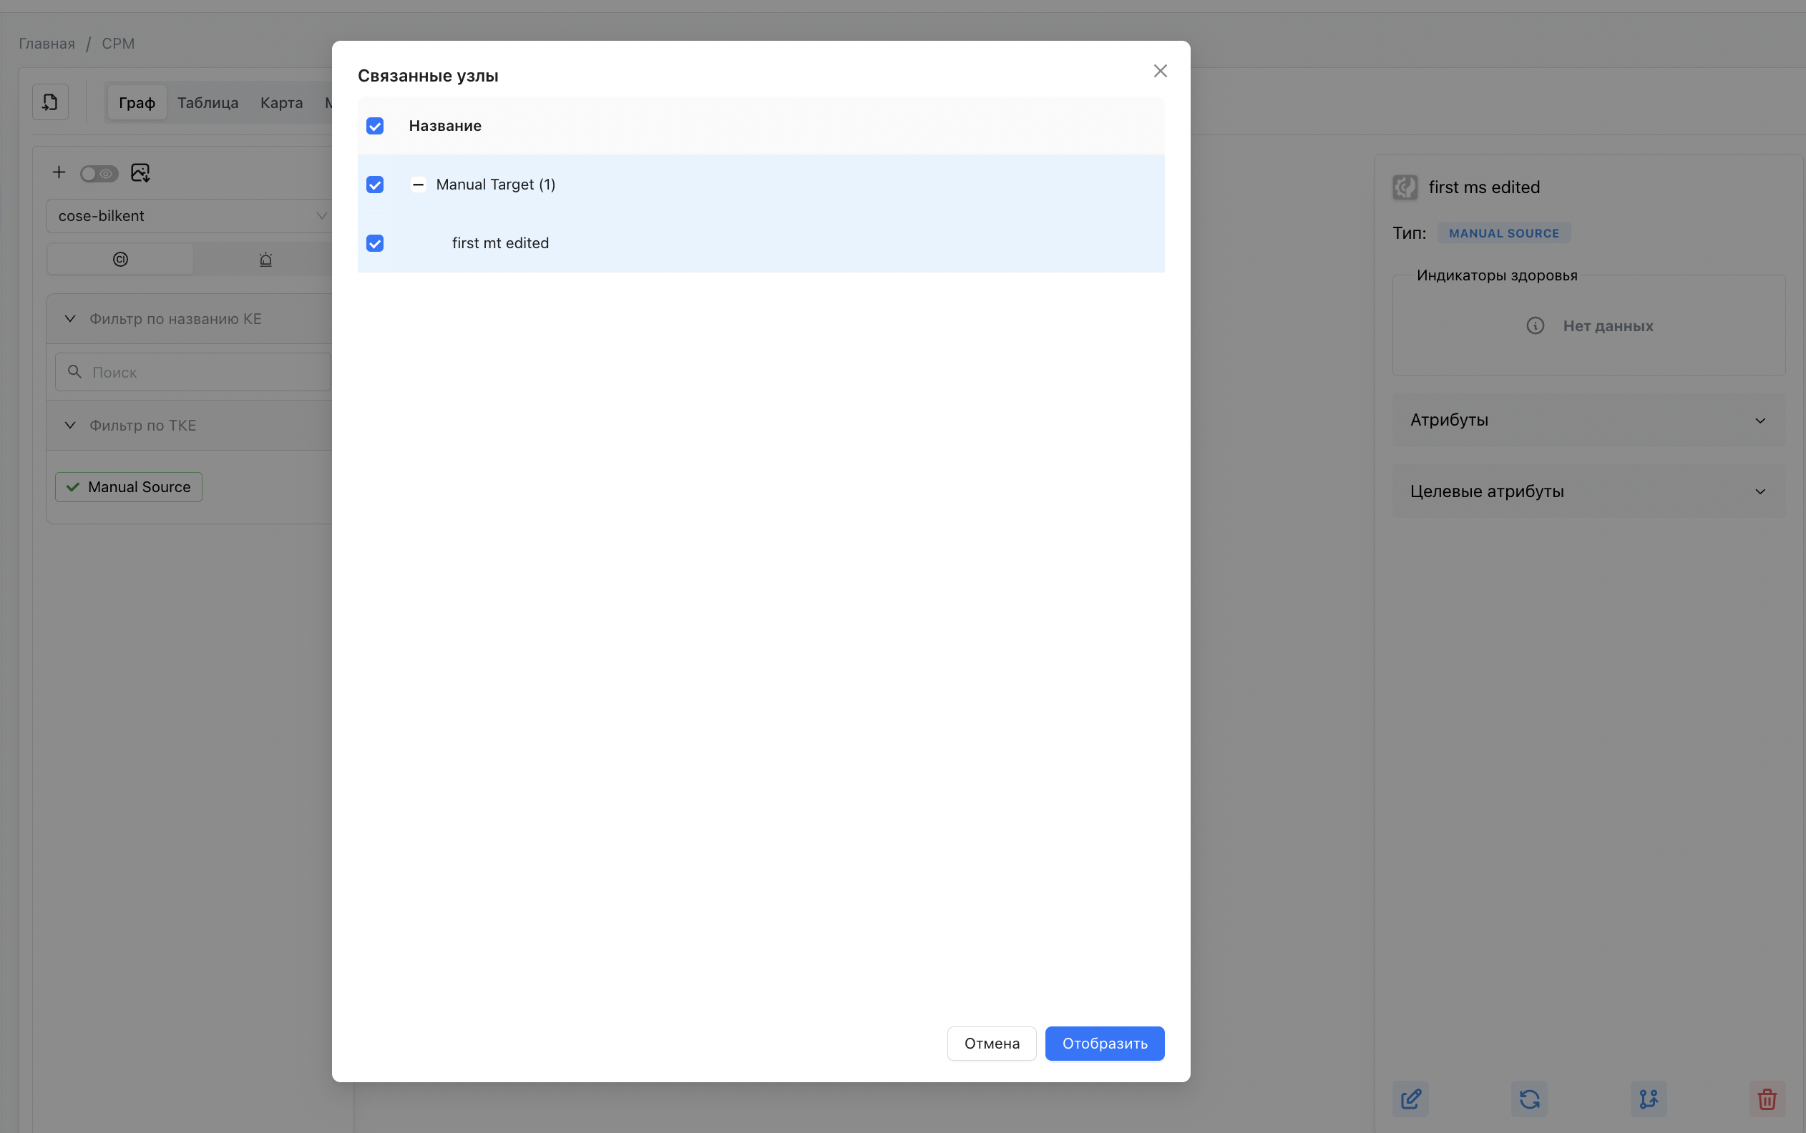Uncheck the first mt edited checkbox
This screenshot has width=1806, height=1133.
click(375, 242)
